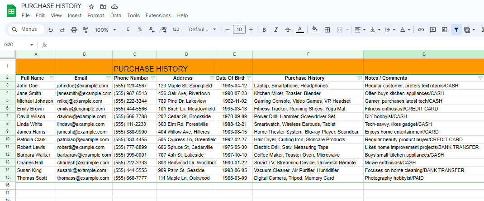
Task: Open Purchase History column filter
Action: [360, 78]
